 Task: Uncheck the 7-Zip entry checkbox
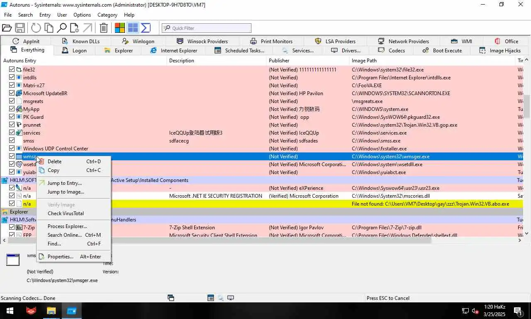point(12,228)
